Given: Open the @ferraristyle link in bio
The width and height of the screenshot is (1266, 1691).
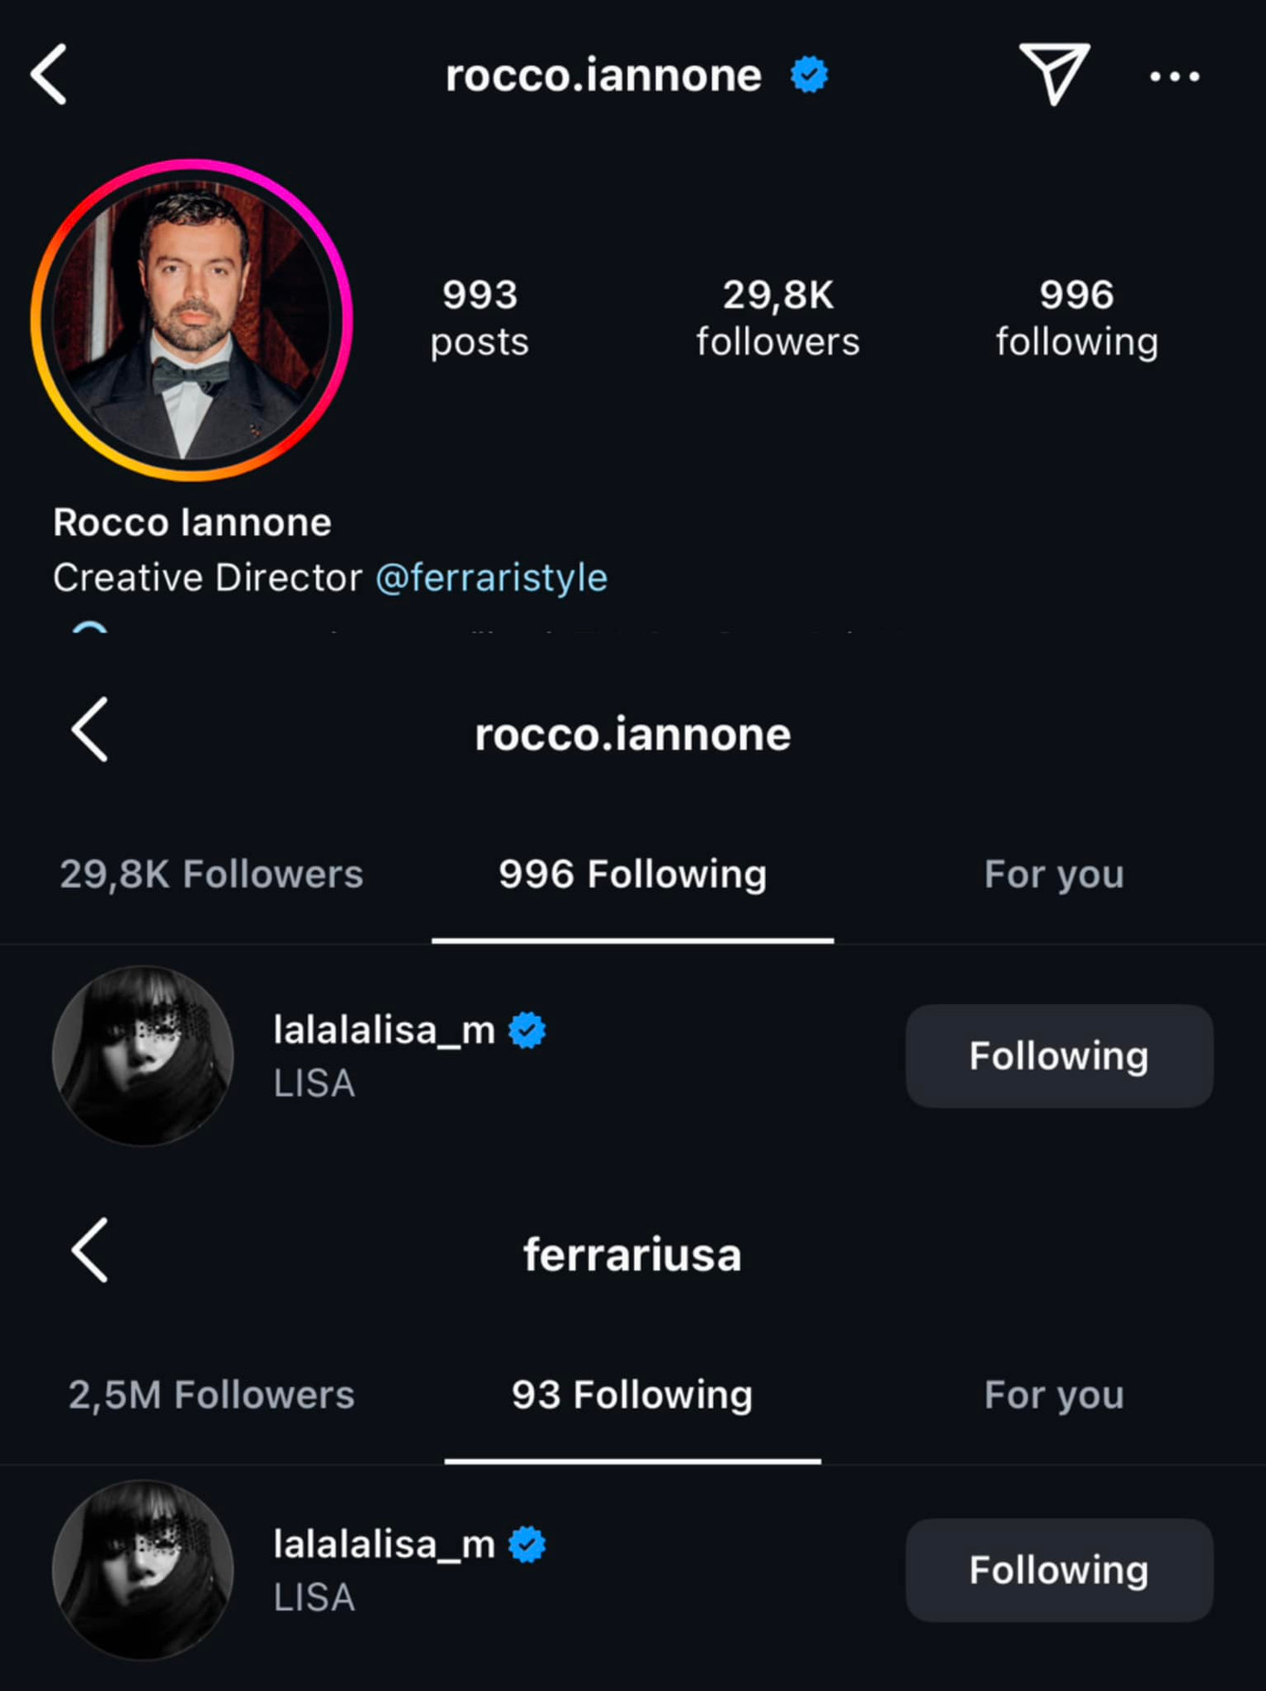Looking at the screenshot, I should [491, 578].
